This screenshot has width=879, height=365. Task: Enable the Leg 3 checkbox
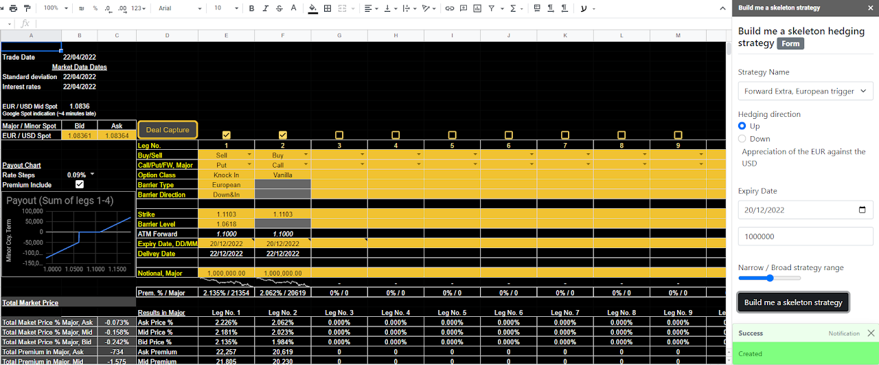point(339,135)
